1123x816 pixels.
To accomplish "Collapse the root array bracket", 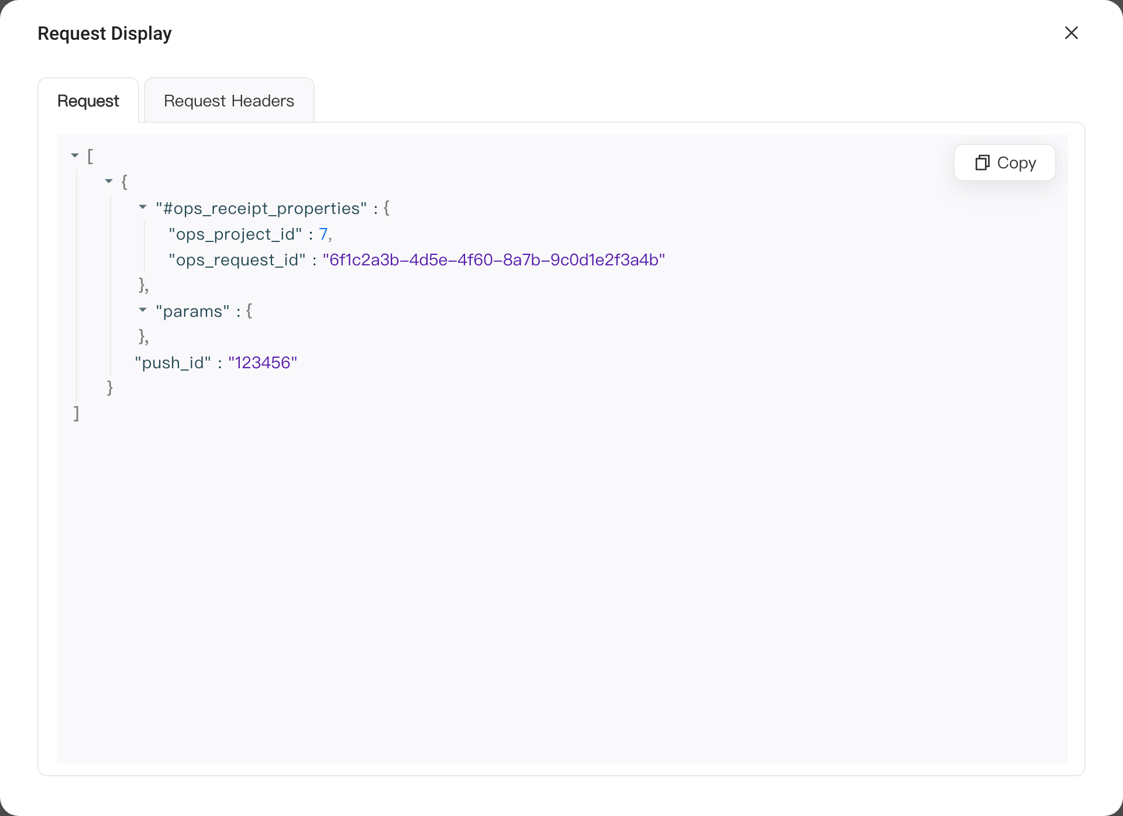I will [x=75, y=155].
